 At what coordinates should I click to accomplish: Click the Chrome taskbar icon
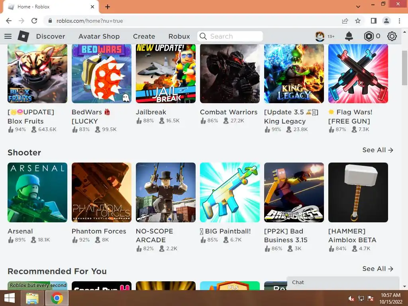(x=57, y=298)
